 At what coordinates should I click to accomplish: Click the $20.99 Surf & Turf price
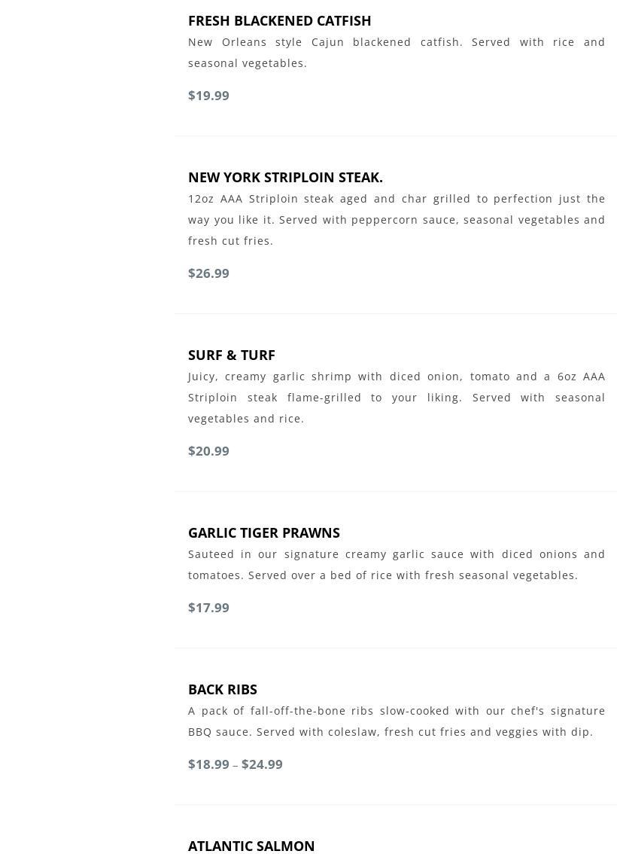[x=208, y=451]
